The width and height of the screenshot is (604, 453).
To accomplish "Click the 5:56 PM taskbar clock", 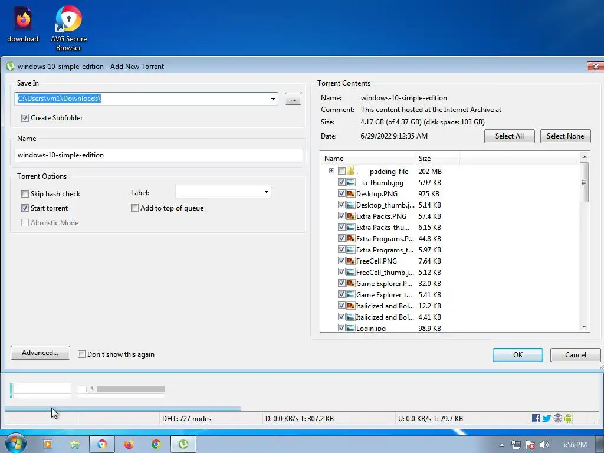I will click(x=574, y=445).
